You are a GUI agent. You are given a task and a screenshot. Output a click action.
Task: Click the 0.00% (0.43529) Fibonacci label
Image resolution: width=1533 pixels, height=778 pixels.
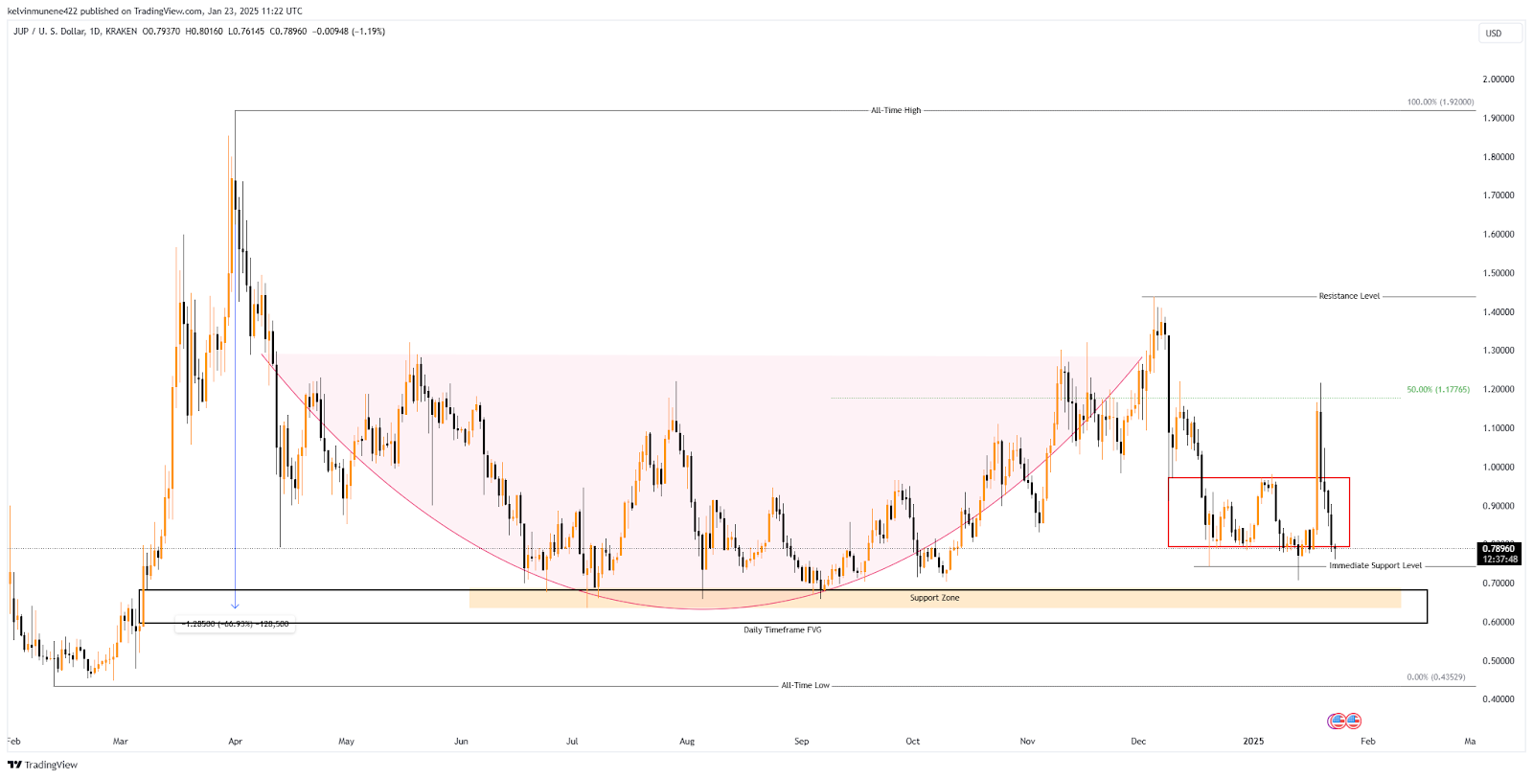click(1435, 676)
